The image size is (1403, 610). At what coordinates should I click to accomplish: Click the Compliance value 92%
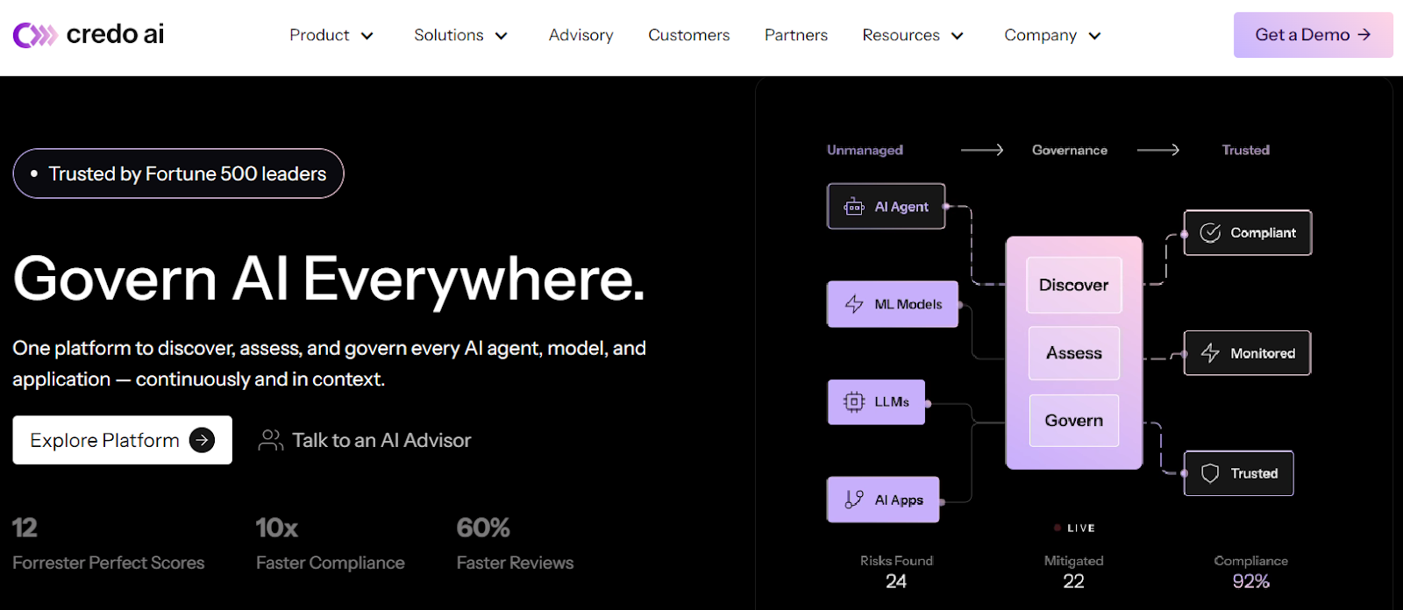(1251, 581)
